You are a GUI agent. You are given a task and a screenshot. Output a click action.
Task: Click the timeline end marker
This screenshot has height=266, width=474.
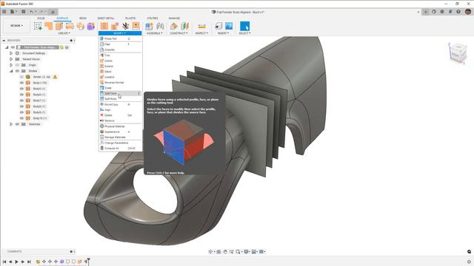[x=89, y=261]
